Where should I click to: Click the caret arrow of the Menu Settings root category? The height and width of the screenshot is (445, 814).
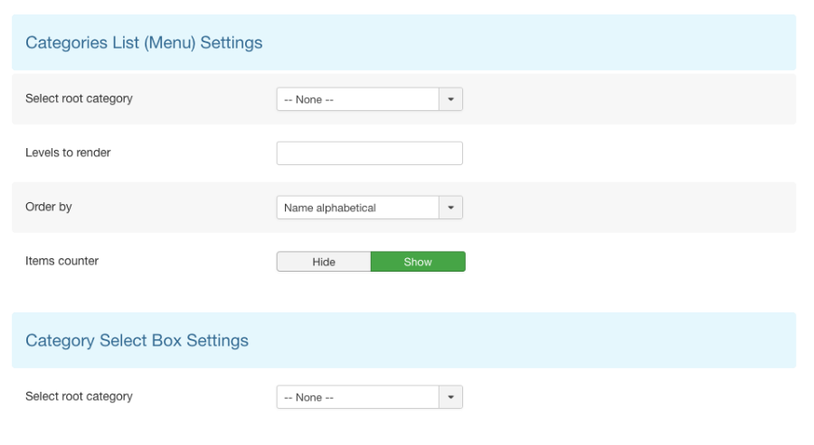point(450,99)
